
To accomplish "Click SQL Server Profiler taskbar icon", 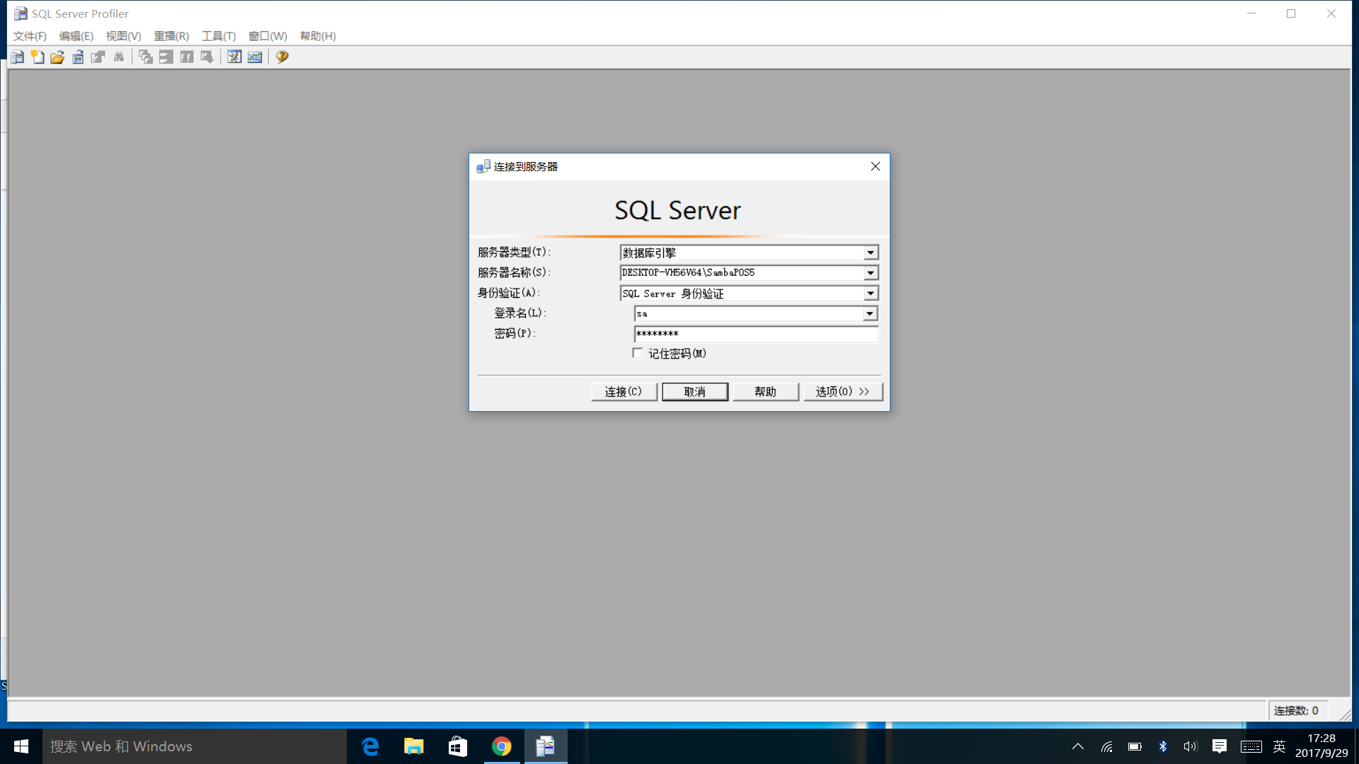I will point(546,746).
